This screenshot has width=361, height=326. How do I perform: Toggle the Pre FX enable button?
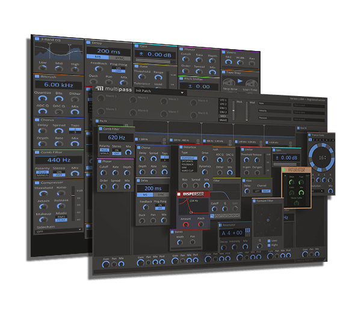pyautogui.click(x=97, y=121)
